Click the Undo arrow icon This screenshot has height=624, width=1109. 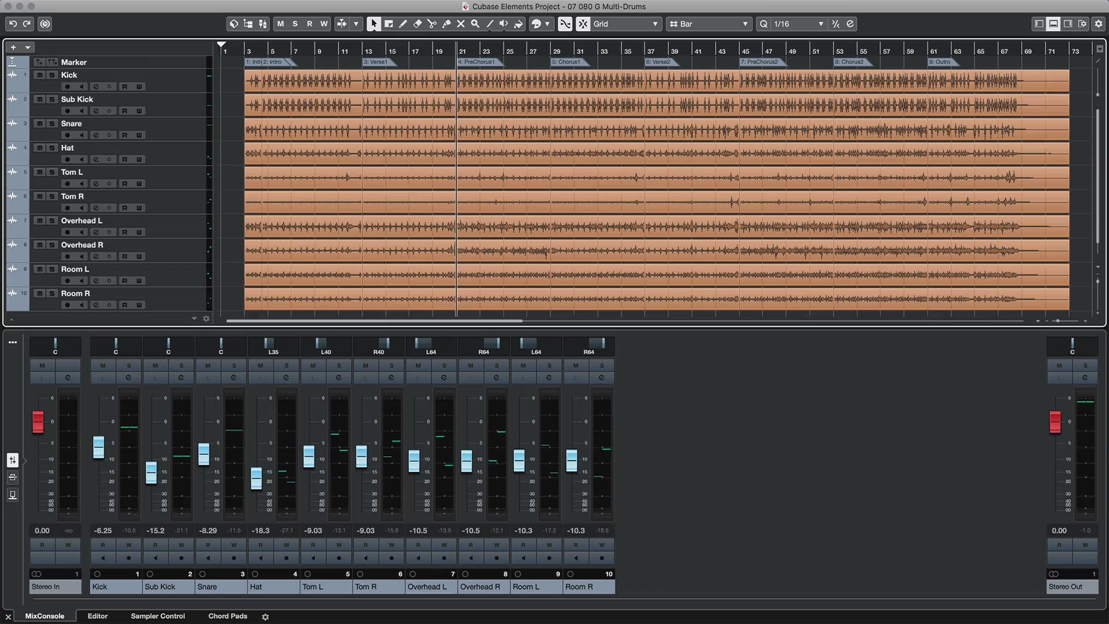(x=13, y=24)
